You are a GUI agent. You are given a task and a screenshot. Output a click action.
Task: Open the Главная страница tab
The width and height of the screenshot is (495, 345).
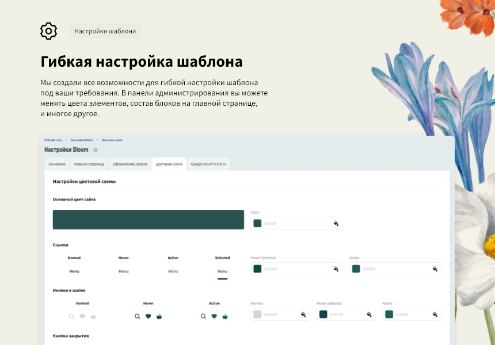[90, 163]
